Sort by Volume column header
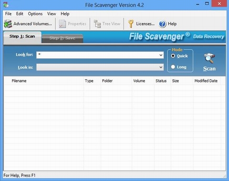This screenshot has height=181, width=229. click(143, 81)
